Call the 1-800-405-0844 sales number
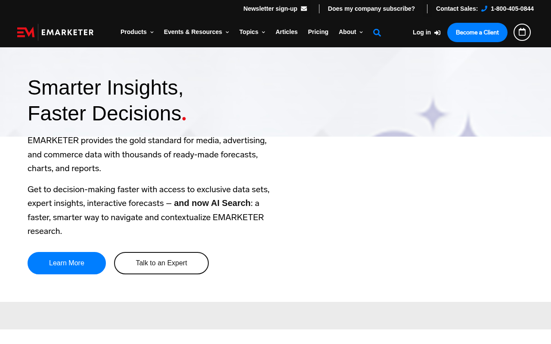The width and height of the screenshot is (551, 344). tap(512, 9)
